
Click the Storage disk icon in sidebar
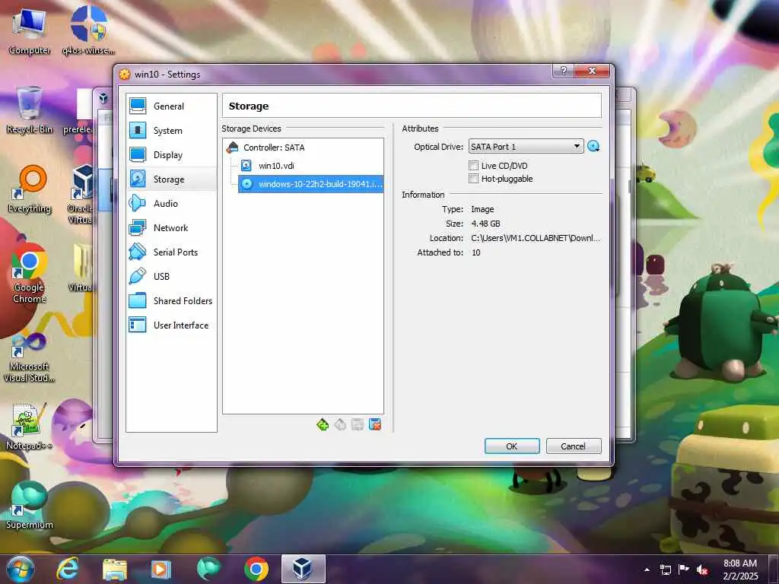tap(138, 179)
